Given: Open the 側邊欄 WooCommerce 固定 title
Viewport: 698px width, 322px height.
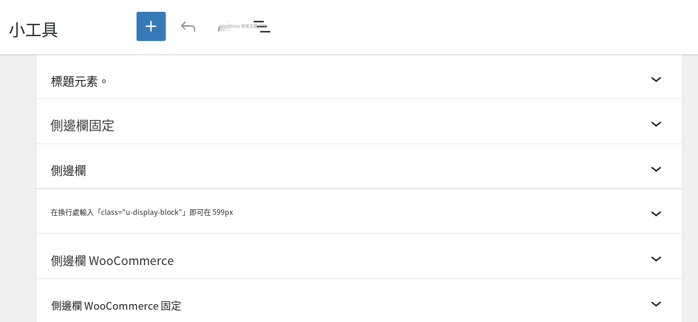Looking at the screenshot, I should pos(116,306).
